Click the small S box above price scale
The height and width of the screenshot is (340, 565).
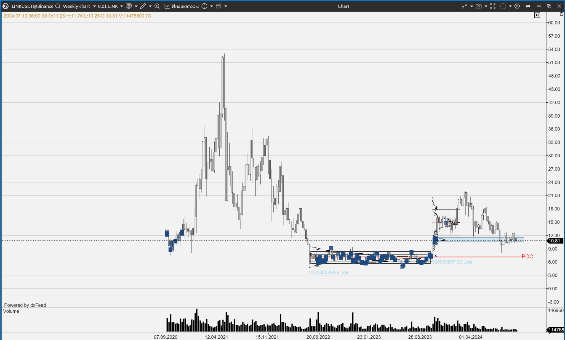(x=561, y=14)
